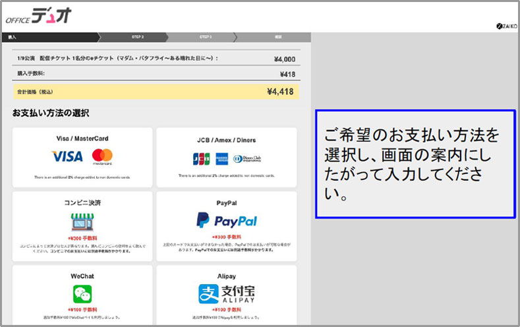Select the convenience store shop icon

click(x=82, y=220)
